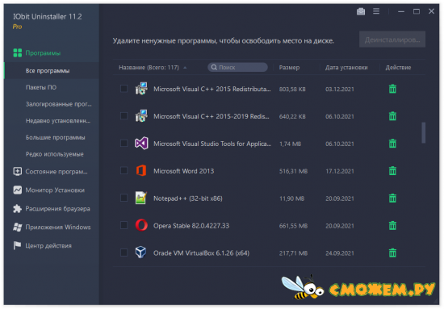Click the Приложения Windows logo icon
Viewport: 444px width, 309px height.
click(17, 227)
